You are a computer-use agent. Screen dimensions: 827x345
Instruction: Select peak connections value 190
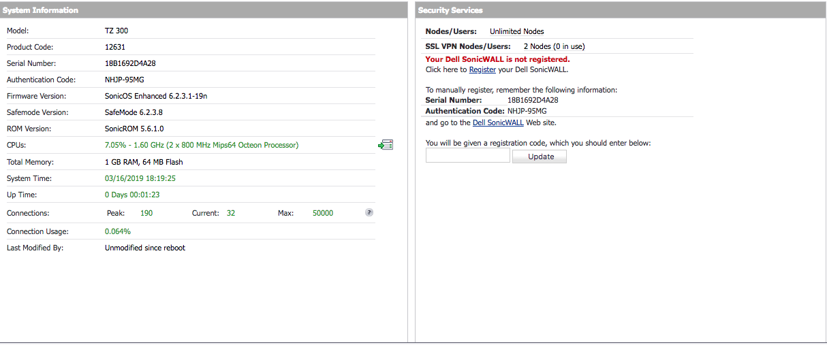point(146,213)
